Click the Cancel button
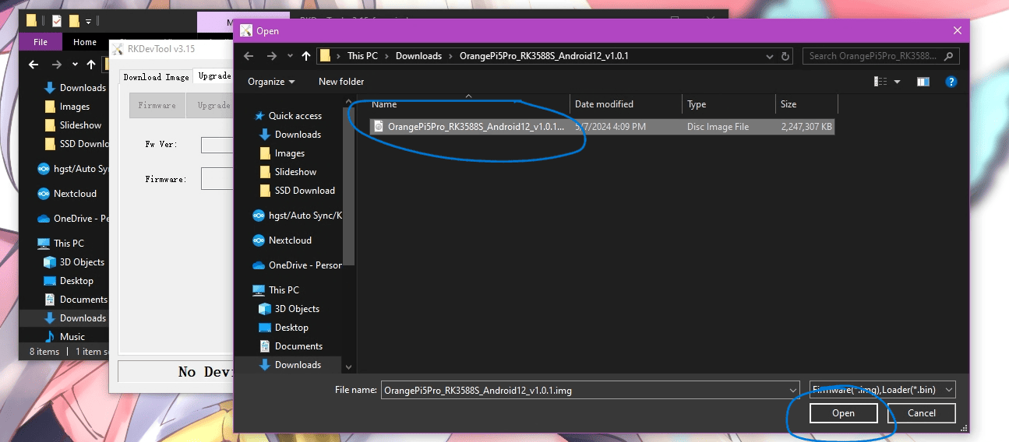The height and width of the screenshot is (442, 1009). click(x=921, y=413)
